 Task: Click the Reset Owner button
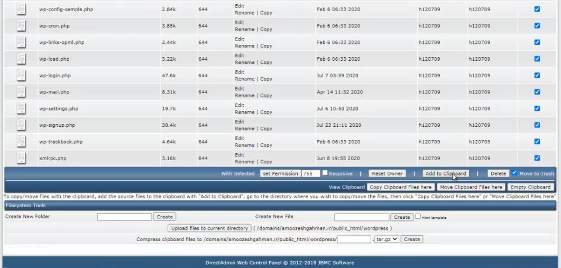point(387,173)
